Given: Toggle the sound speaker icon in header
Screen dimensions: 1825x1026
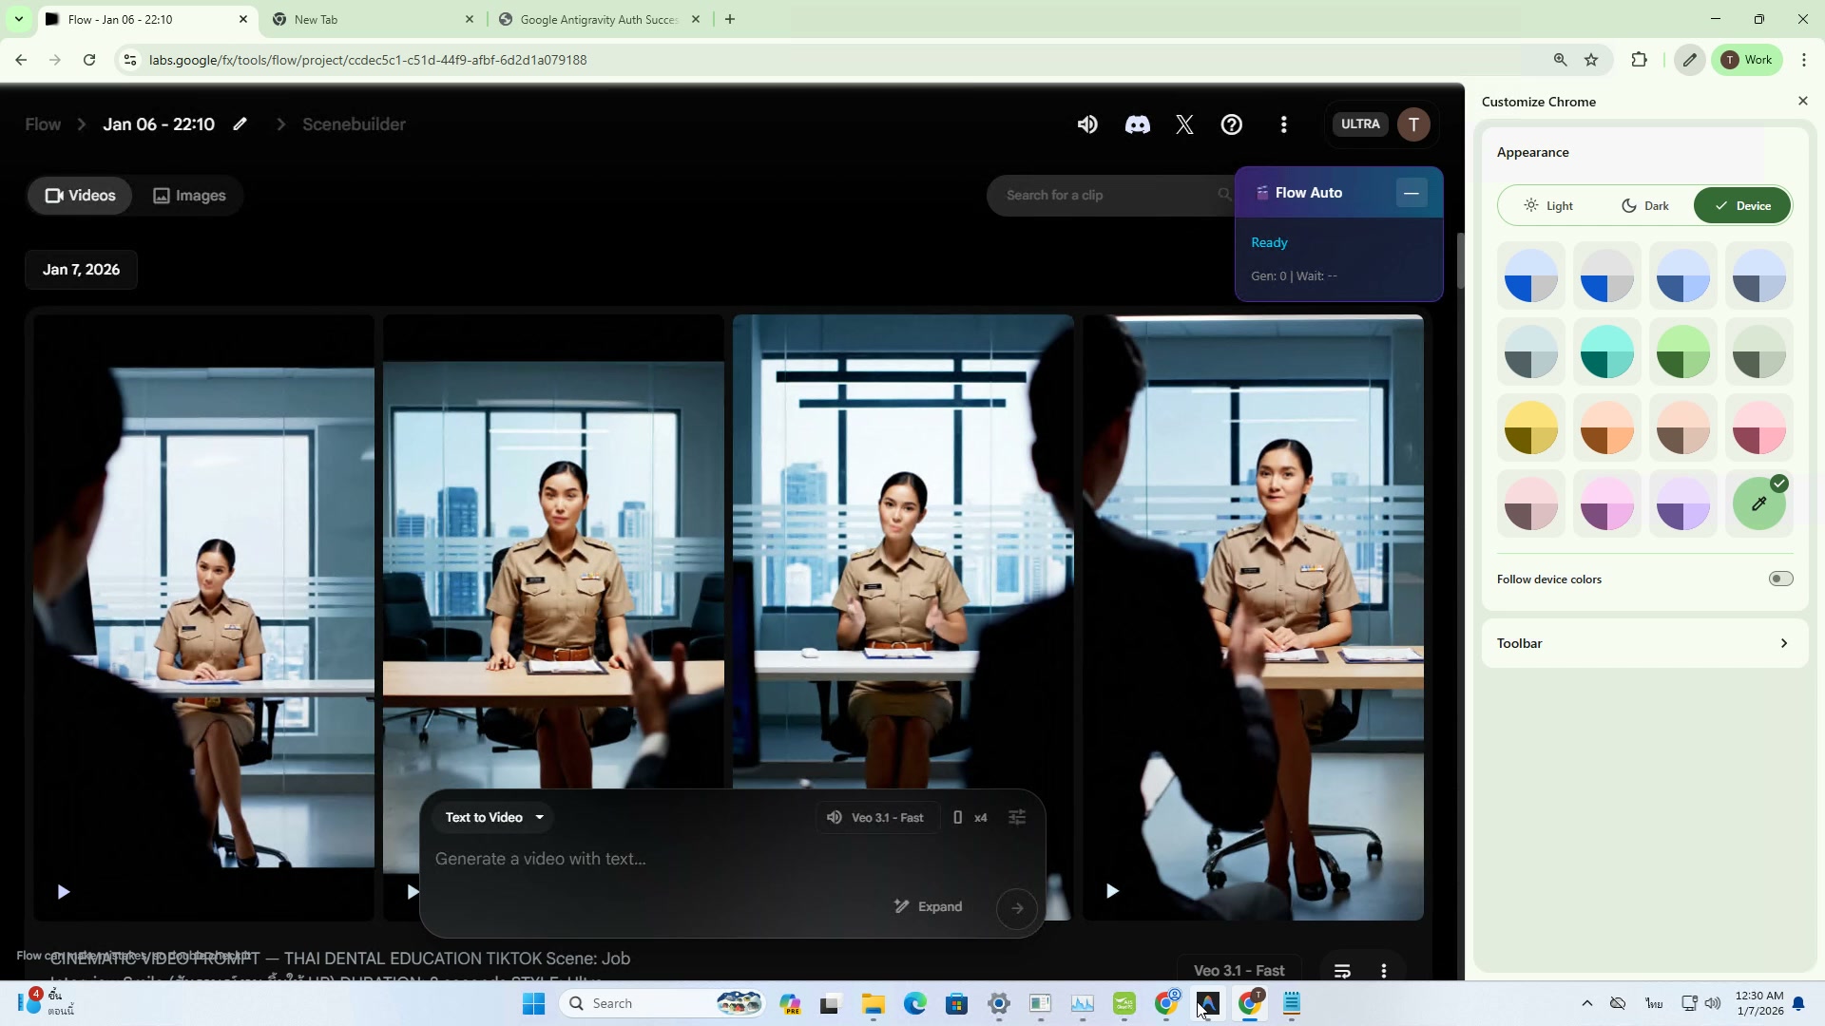Looking at the screenshot, I should 1087,124.
